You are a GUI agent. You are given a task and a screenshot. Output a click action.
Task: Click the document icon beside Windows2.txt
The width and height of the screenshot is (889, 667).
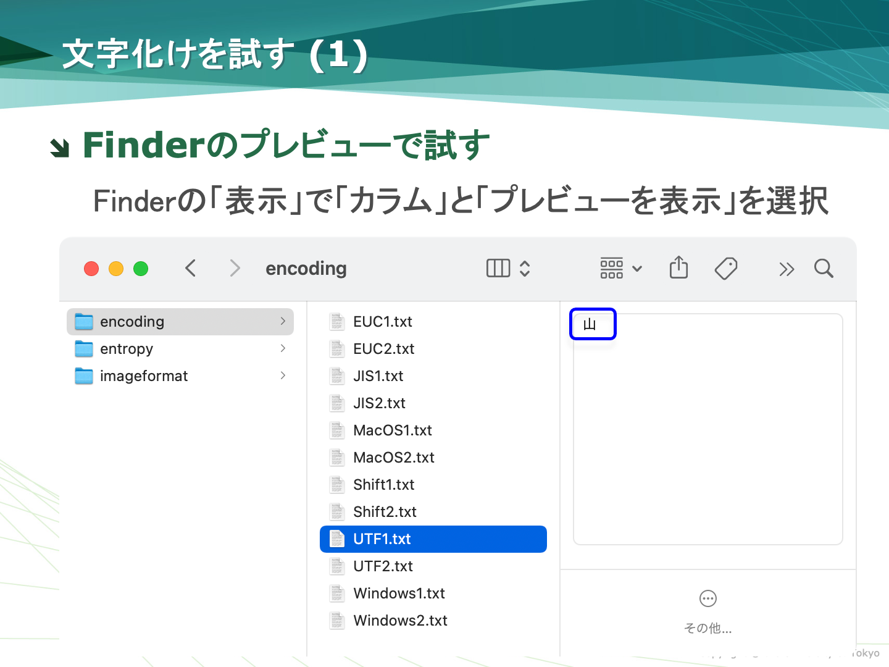pos(337,621)
